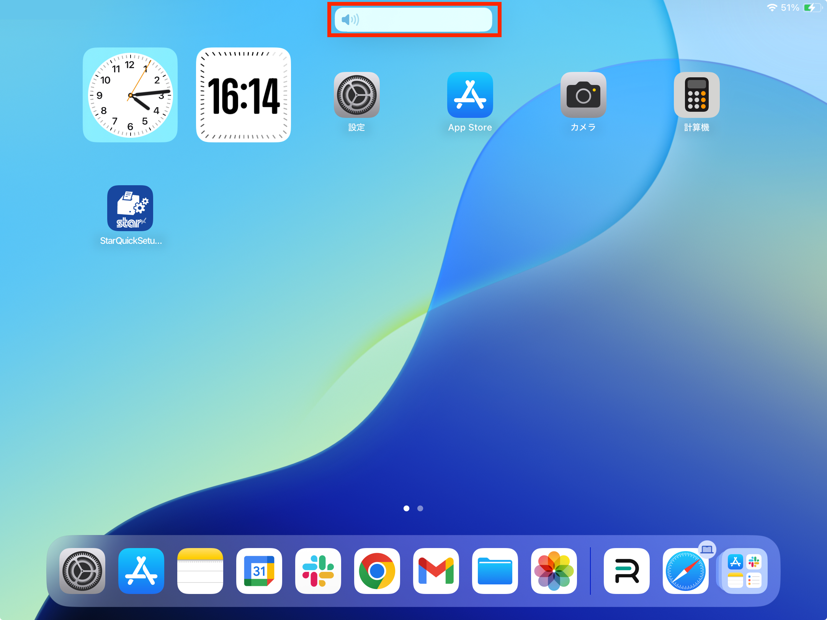Switch to the second home screen page dot

click(x=420, y=508)
